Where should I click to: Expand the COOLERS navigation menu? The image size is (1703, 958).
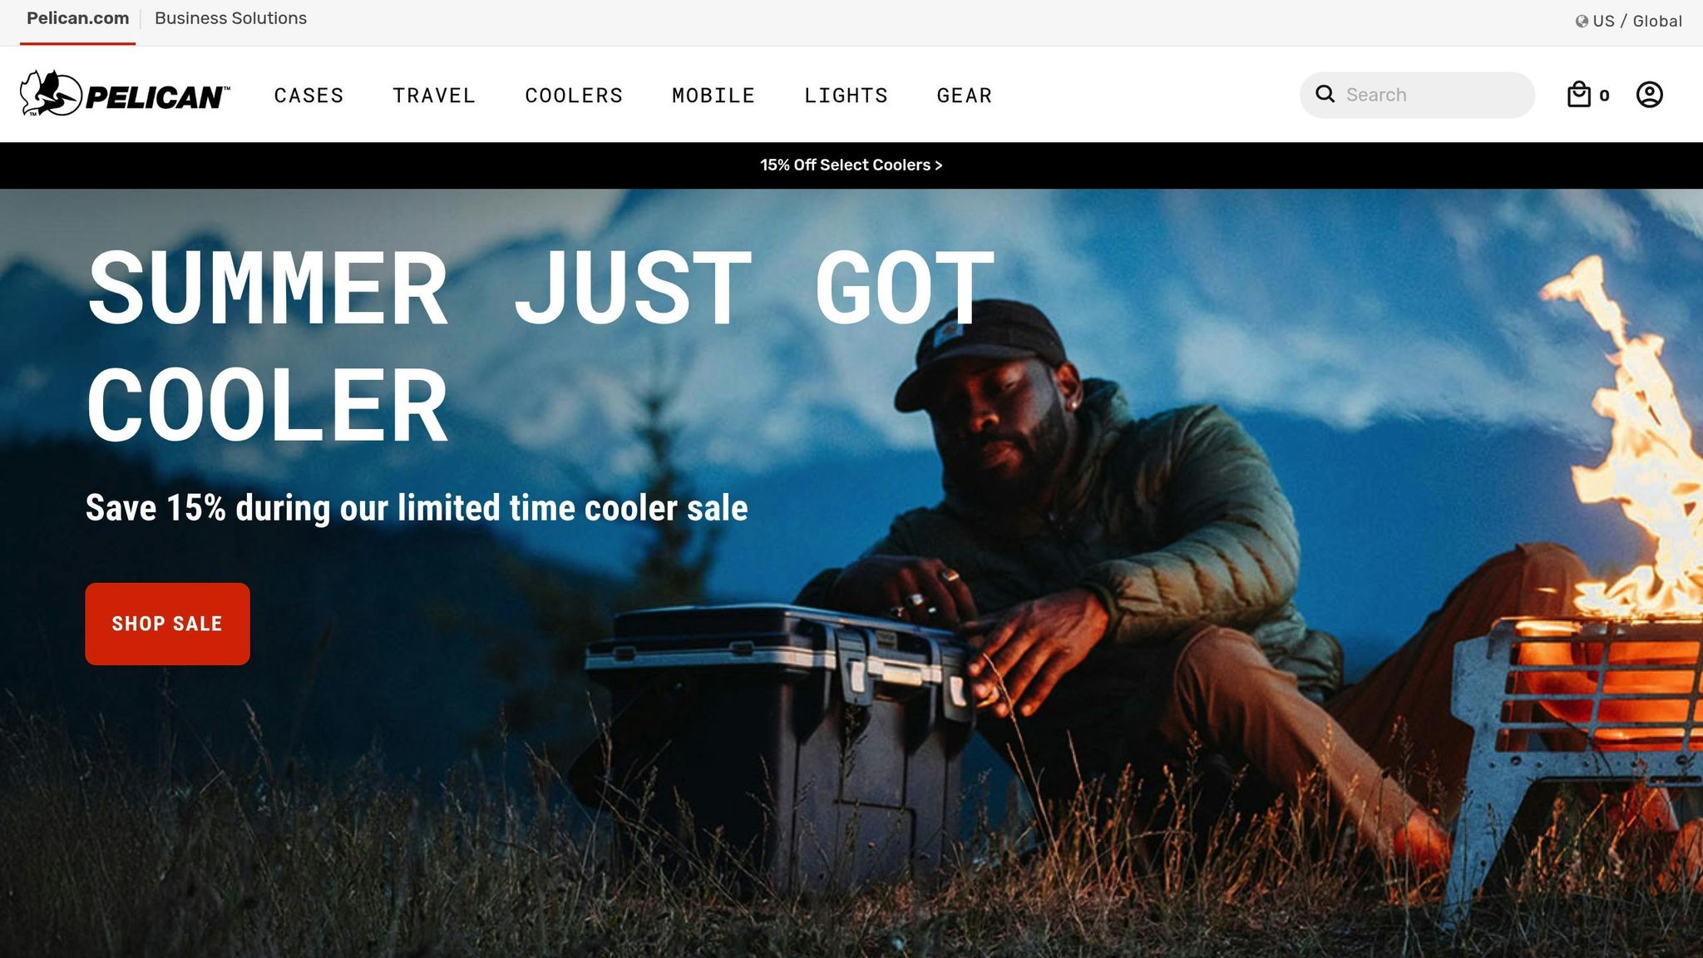pos(574,96)
